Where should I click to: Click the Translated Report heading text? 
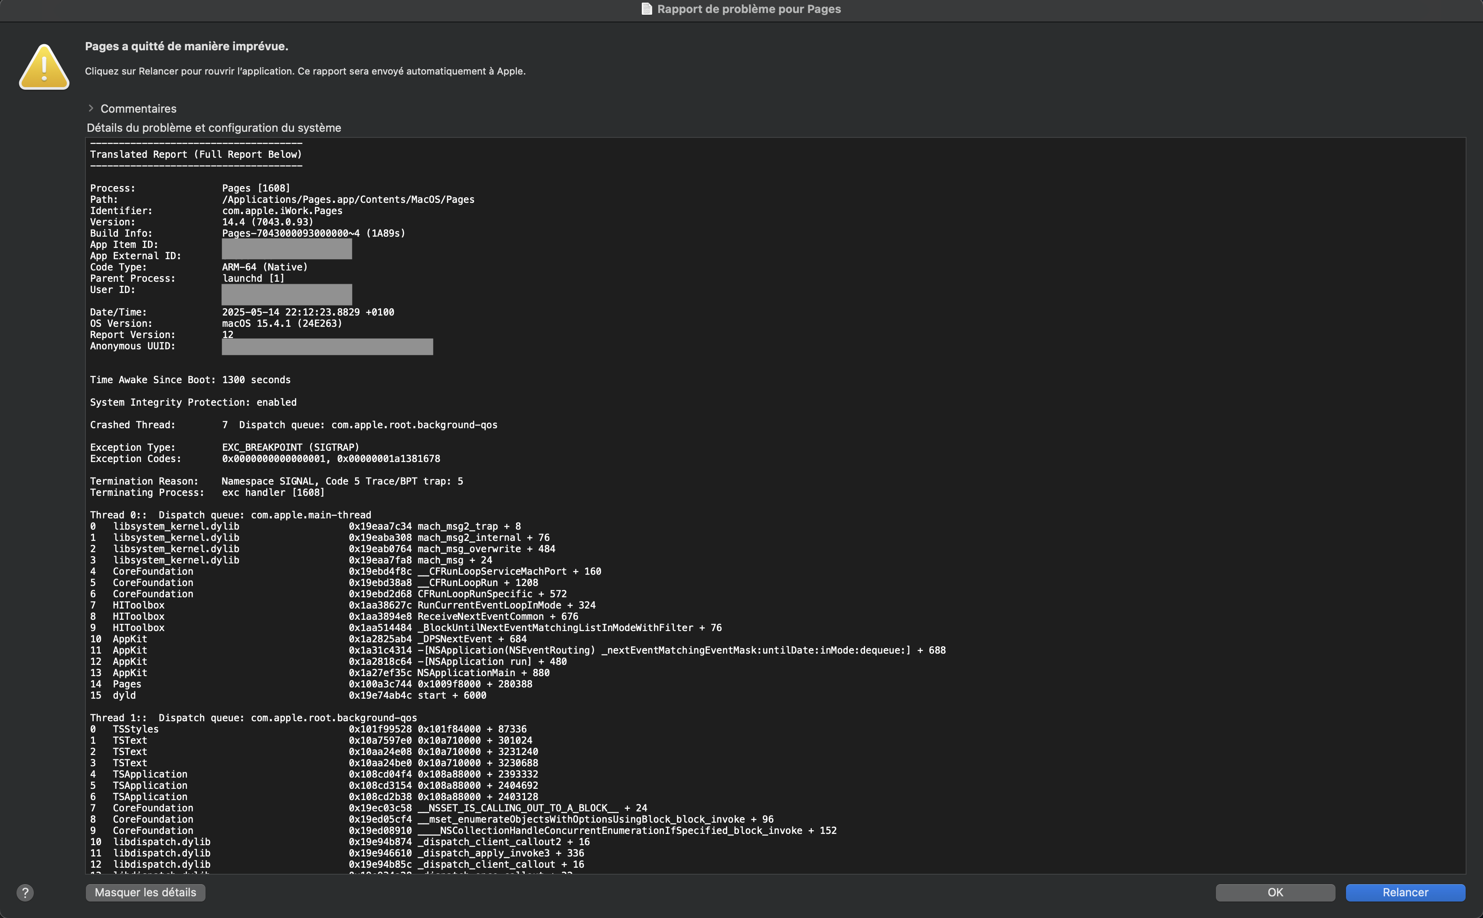[196, 154]
